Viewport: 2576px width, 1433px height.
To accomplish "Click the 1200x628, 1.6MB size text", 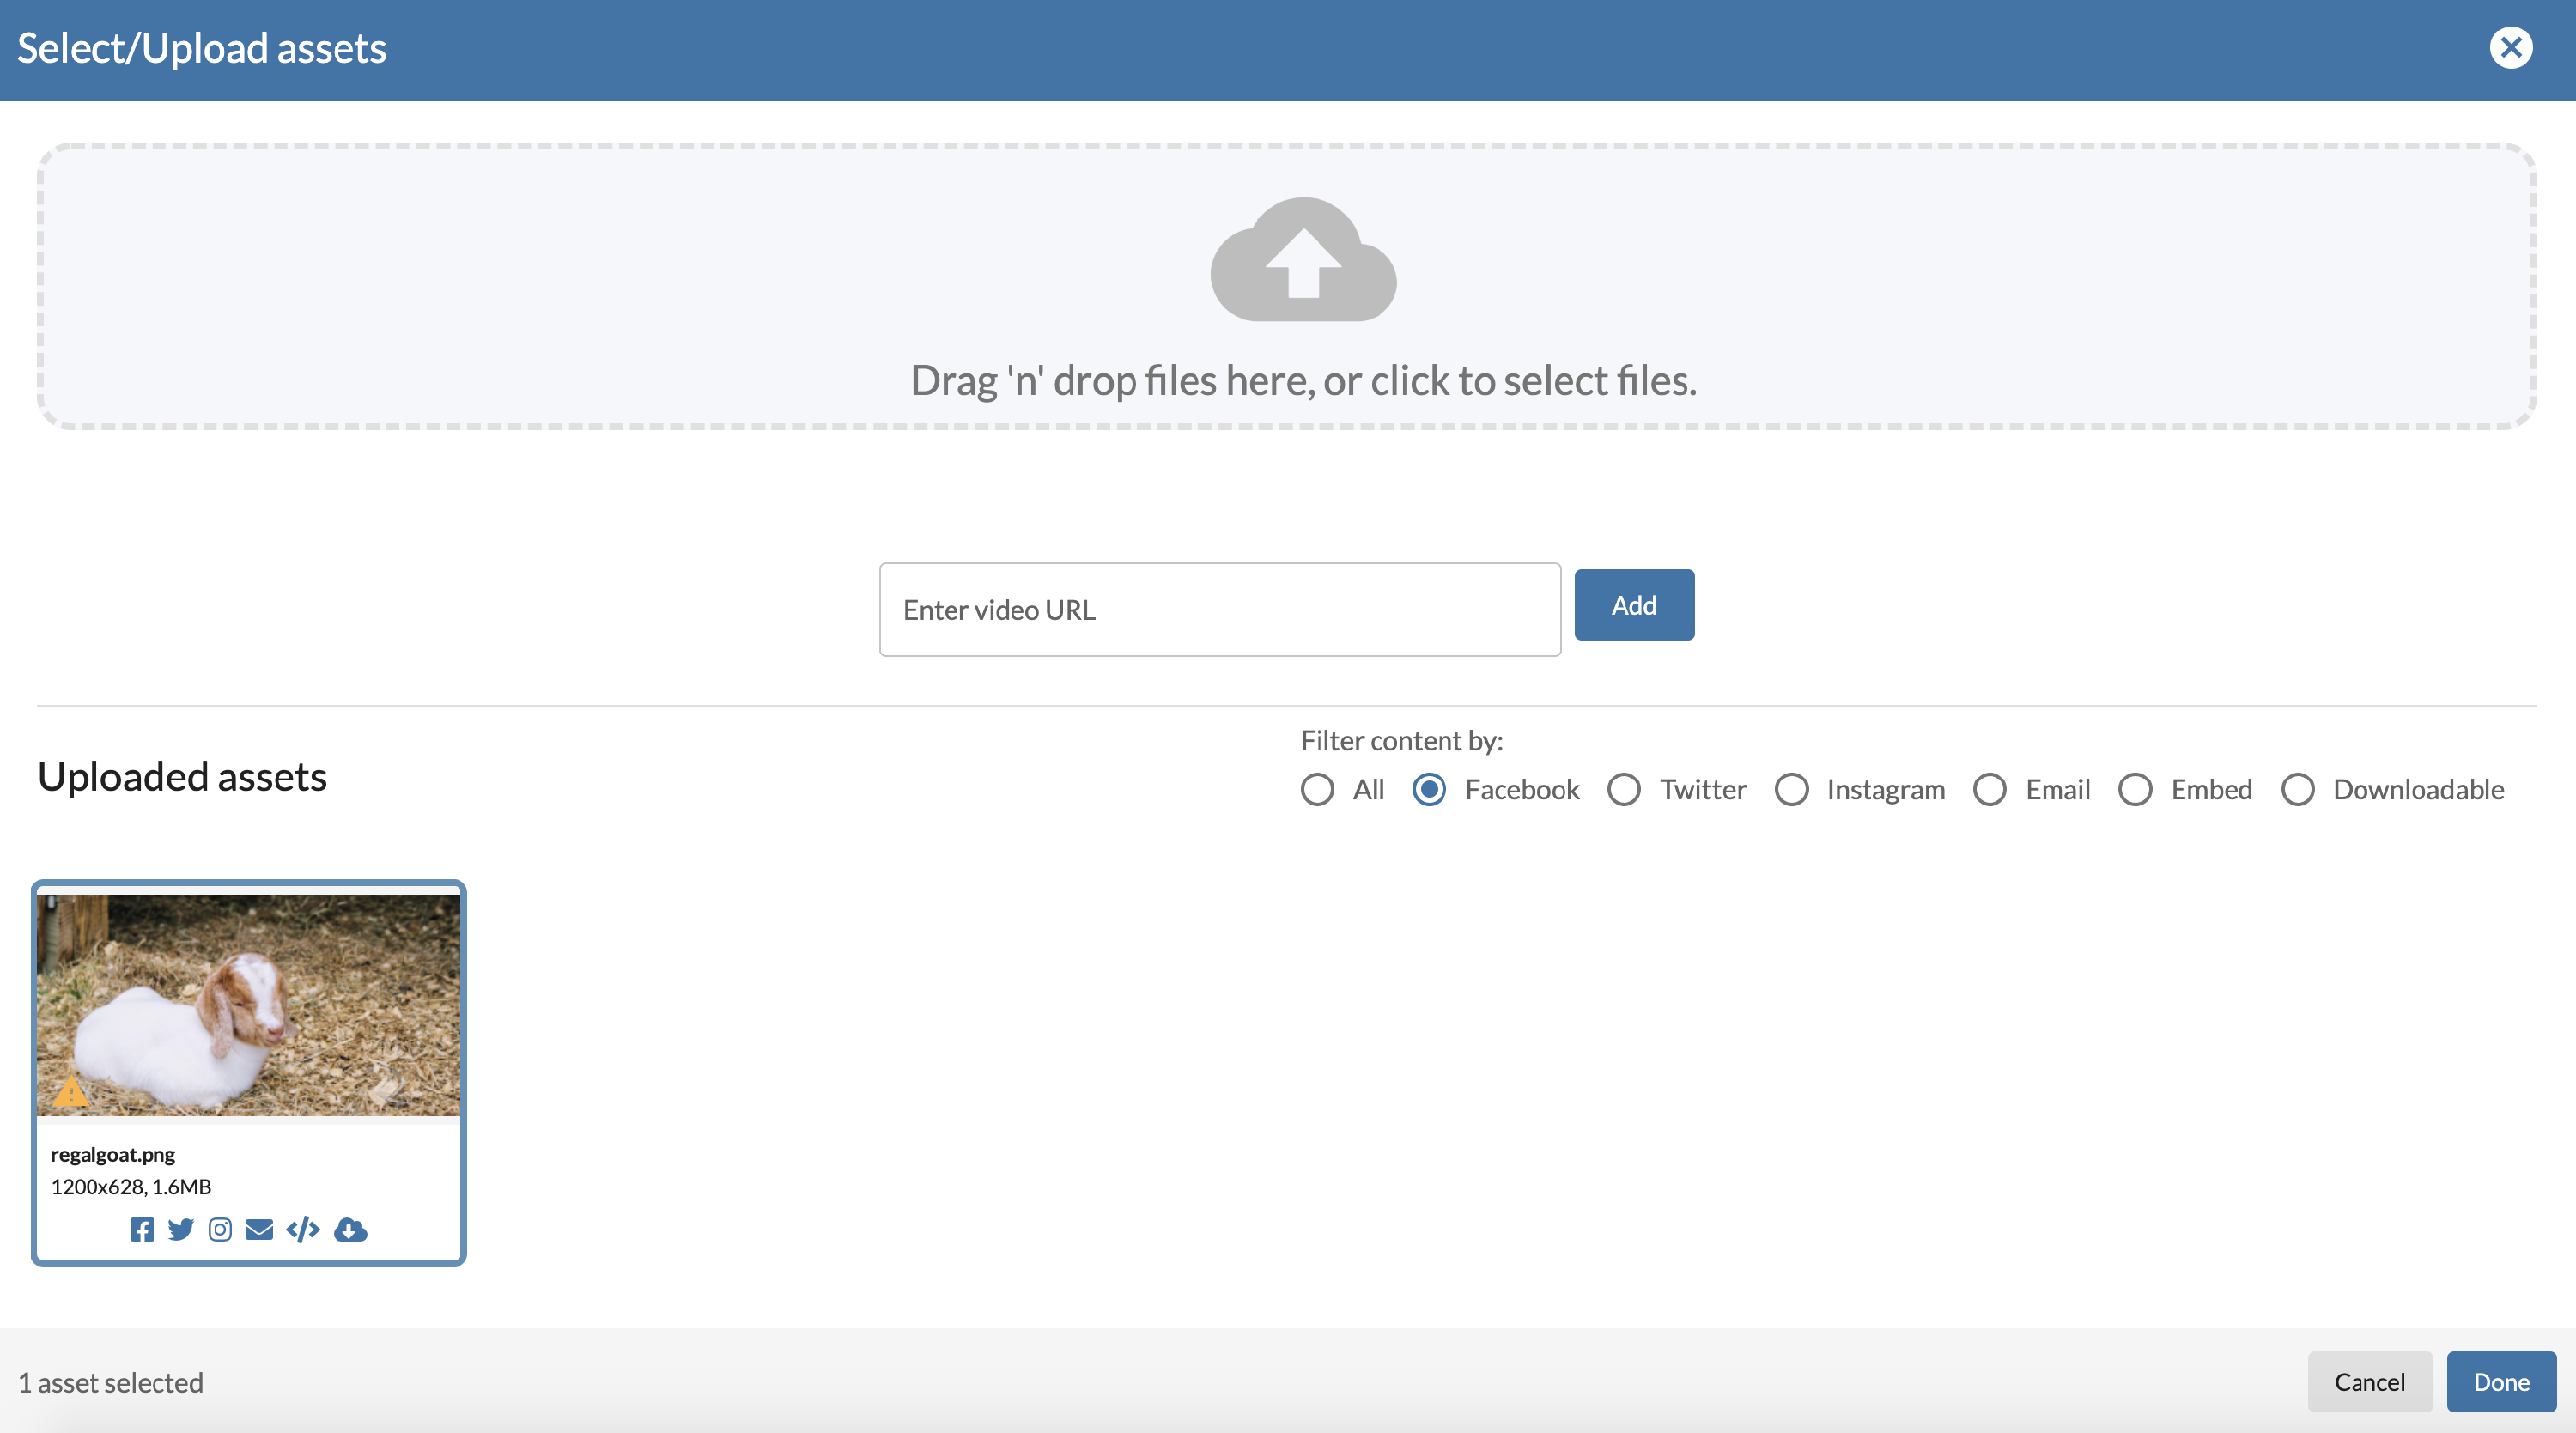I will coord(131,1186).
